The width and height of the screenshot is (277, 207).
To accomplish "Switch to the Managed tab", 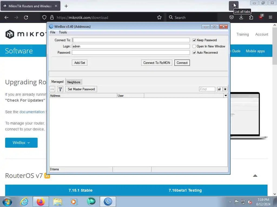I will click(57, 82).
